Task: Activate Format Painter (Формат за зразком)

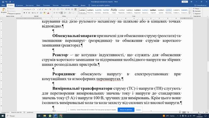Action: (14, 14)
